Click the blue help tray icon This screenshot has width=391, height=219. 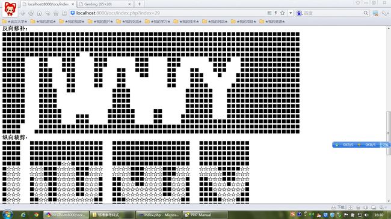pyautogui.click(x=299, y=214)
